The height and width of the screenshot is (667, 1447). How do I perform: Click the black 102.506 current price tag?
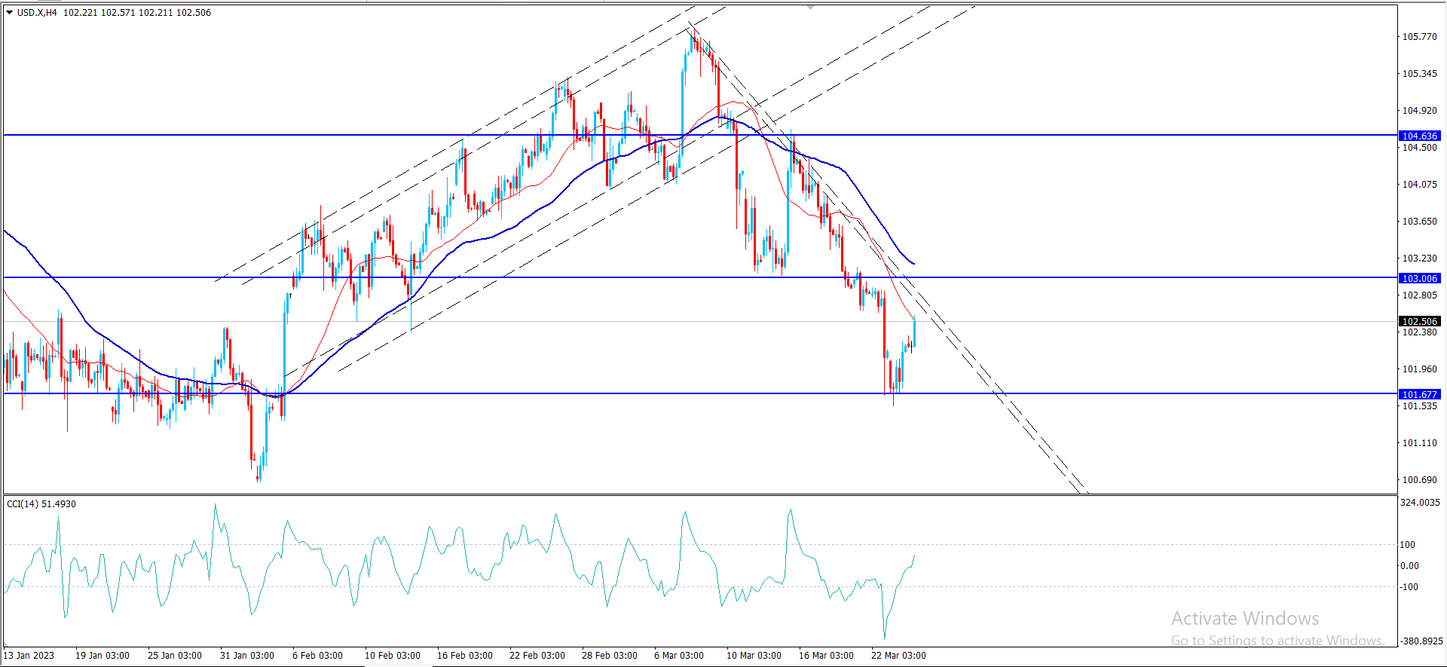point(1419,321)
